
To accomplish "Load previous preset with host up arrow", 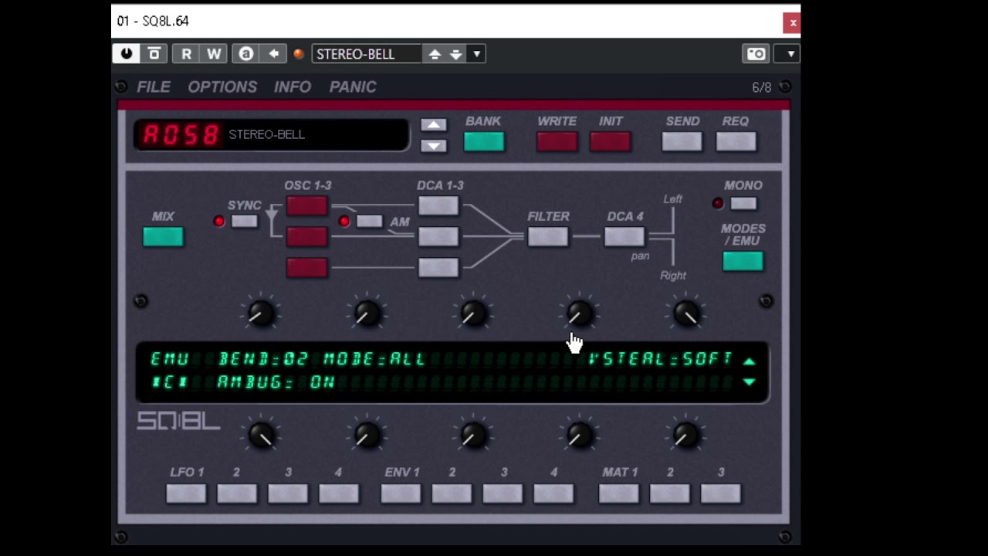I will pos(435,54).
